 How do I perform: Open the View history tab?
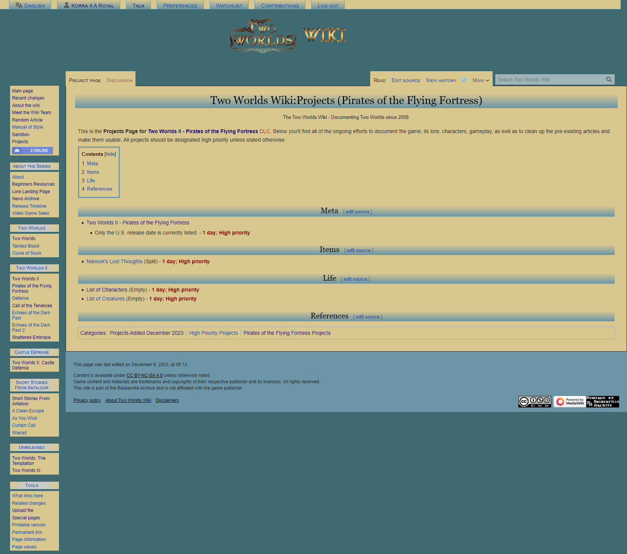tap(441, 81)
